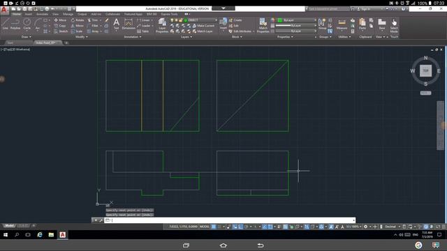This screenshot has height=251, width=447.
Task: Switch to the Annotate ribbon tab
Action: pos(42,14)
